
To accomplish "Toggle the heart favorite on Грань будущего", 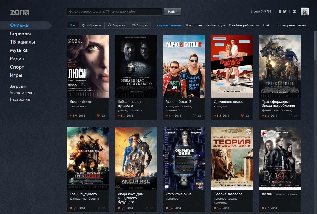I will [98, 208].
